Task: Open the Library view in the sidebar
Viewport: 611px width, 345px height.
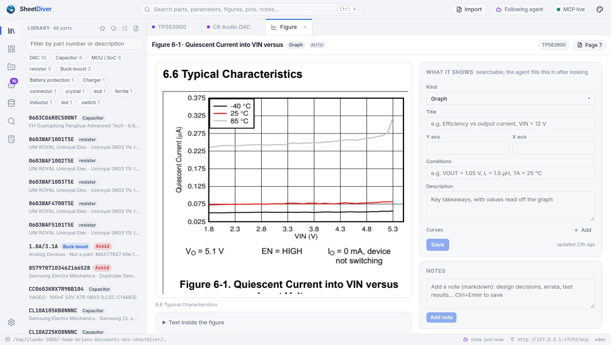Action: [x=12, y=31]
